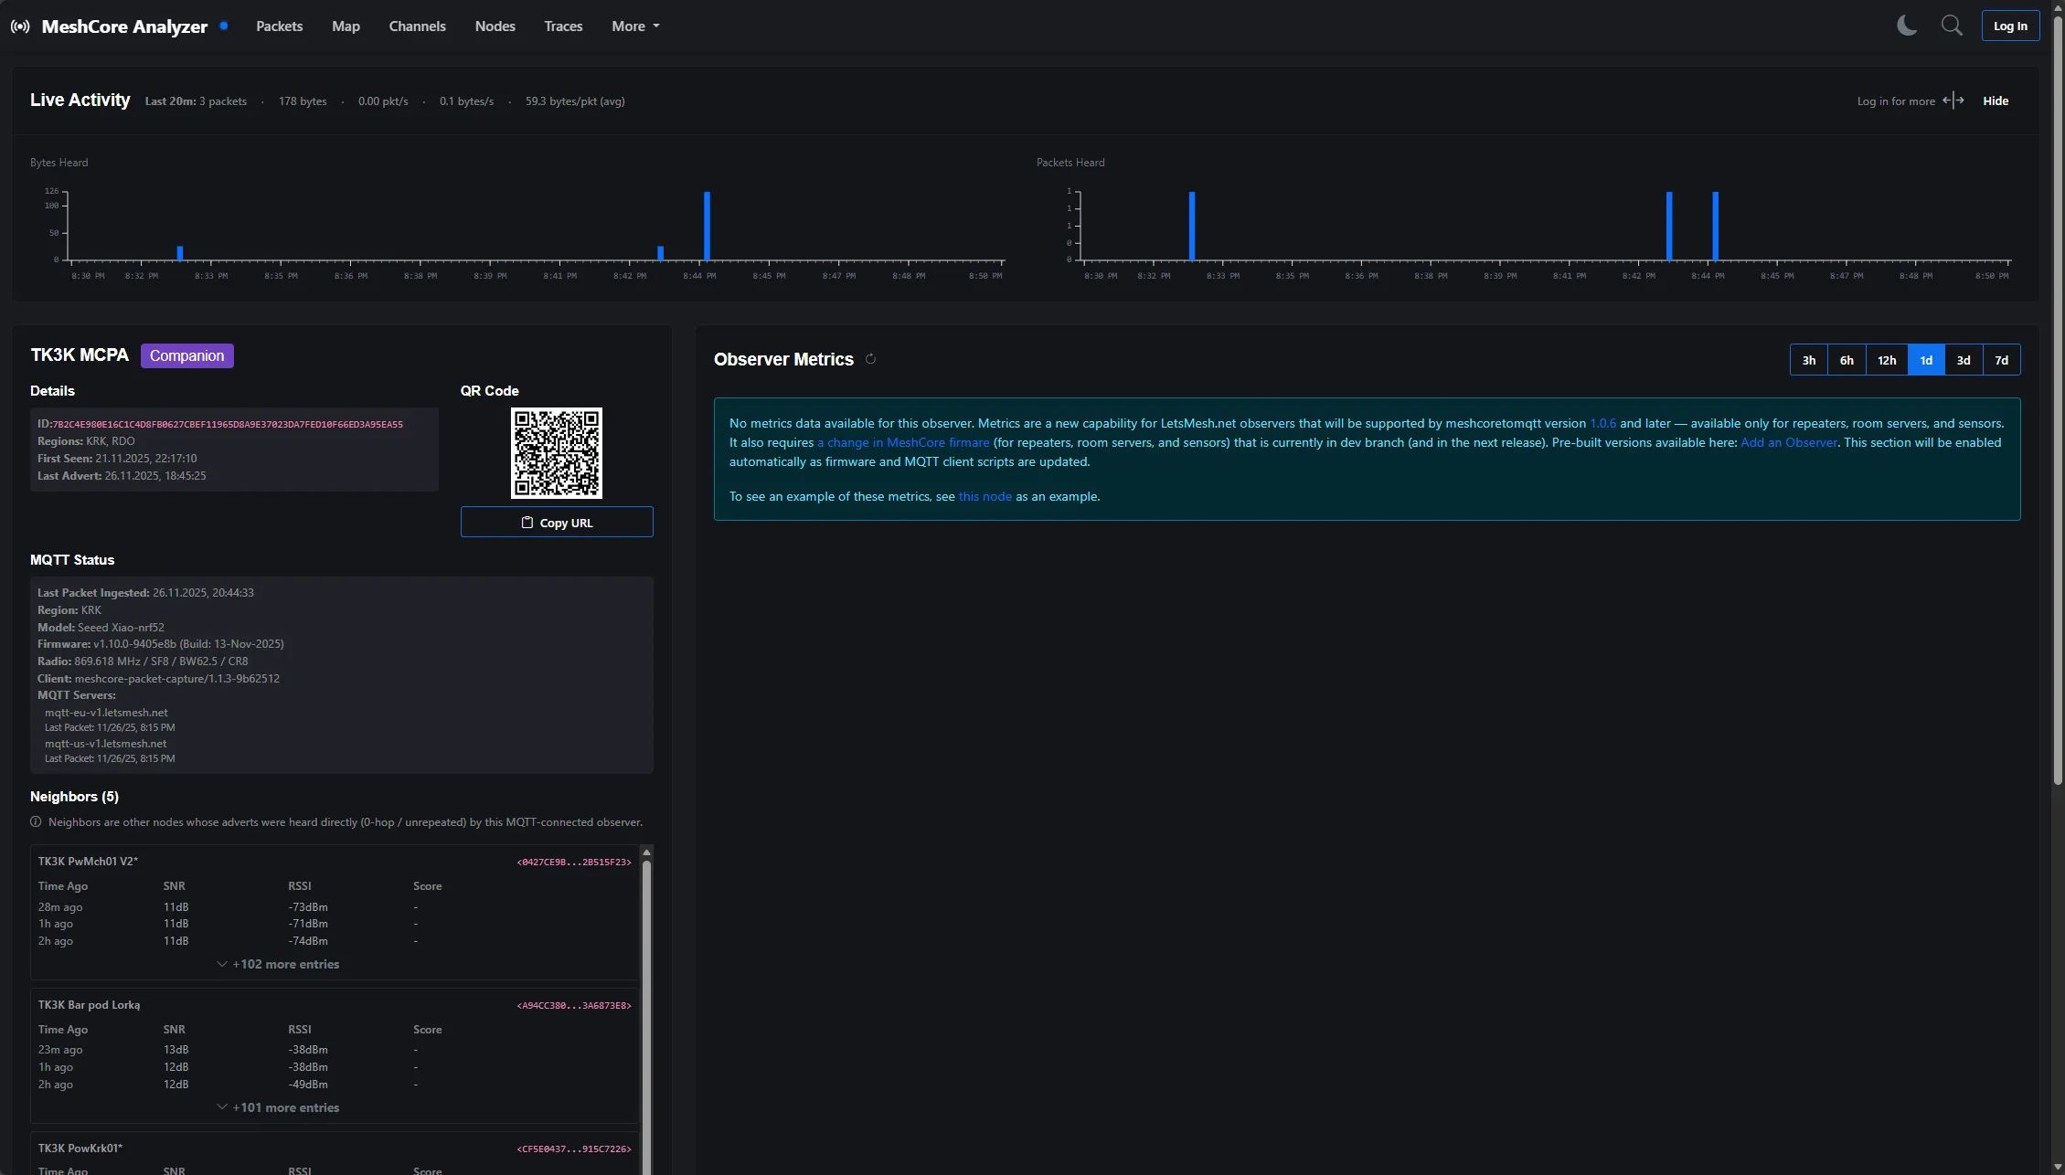Open the More dropdown menu
The width and height of the screenshot is (2065, 1175).
pyautogui.click(x=635, y=26)
